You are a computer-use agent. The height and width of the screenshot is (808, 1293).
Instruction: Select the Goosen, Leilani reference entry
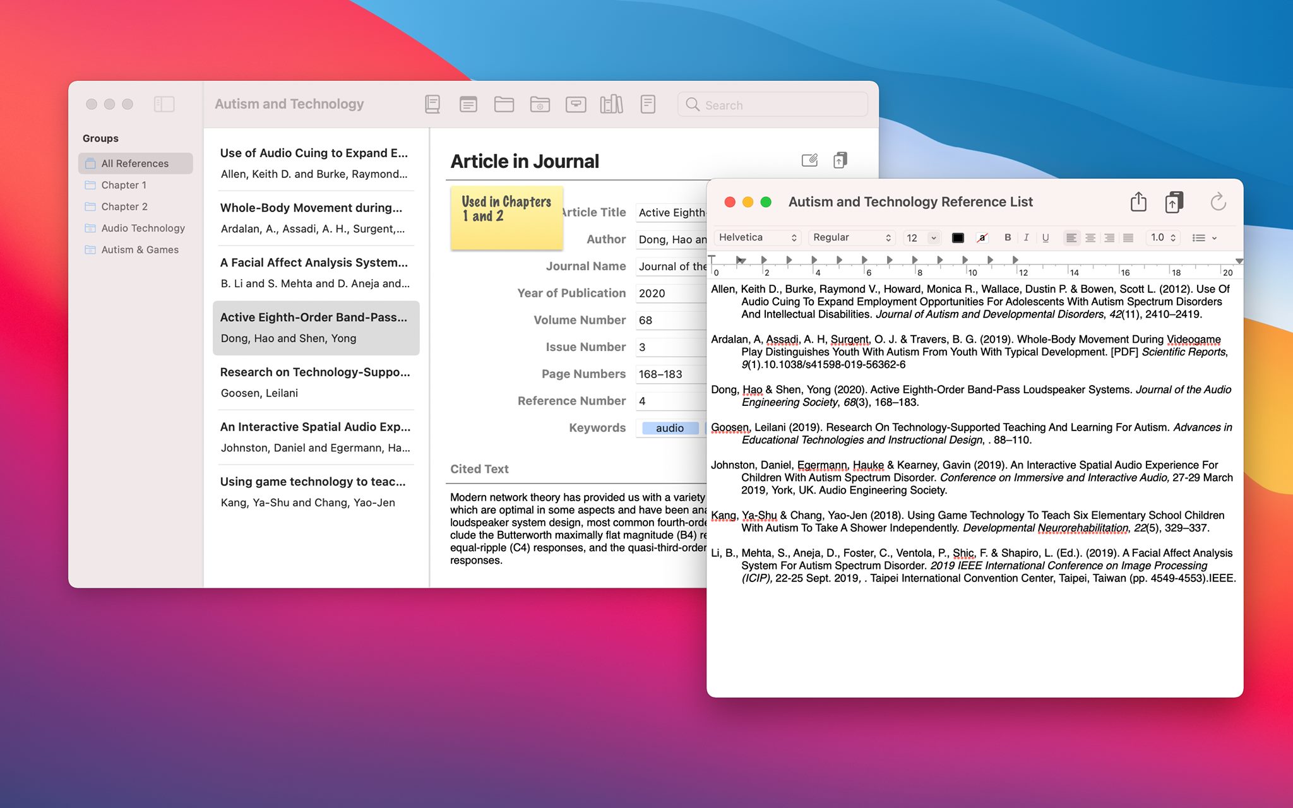(x=316, y=383)
